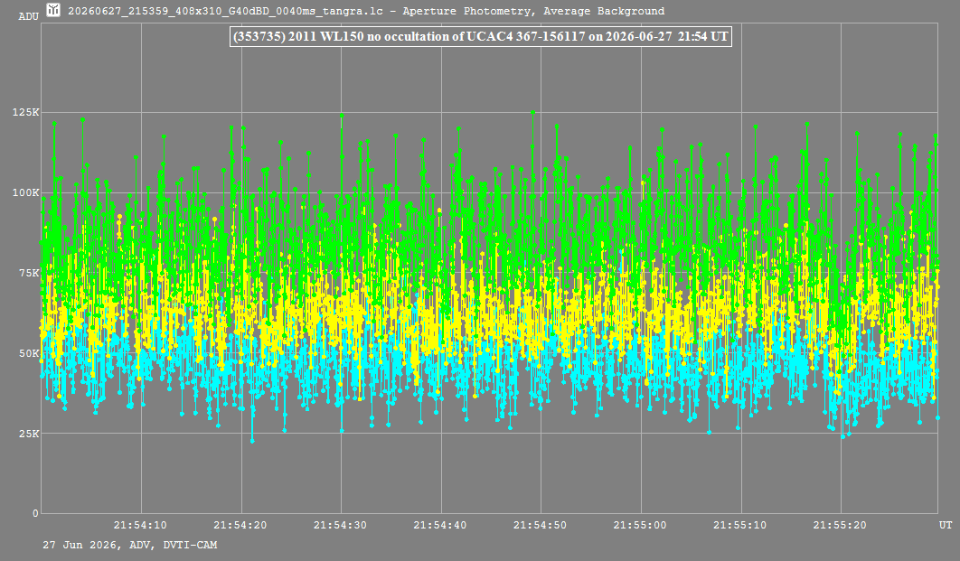
Task: Click the 21:54:40 time tick label
Action: (x=439, y=525)
